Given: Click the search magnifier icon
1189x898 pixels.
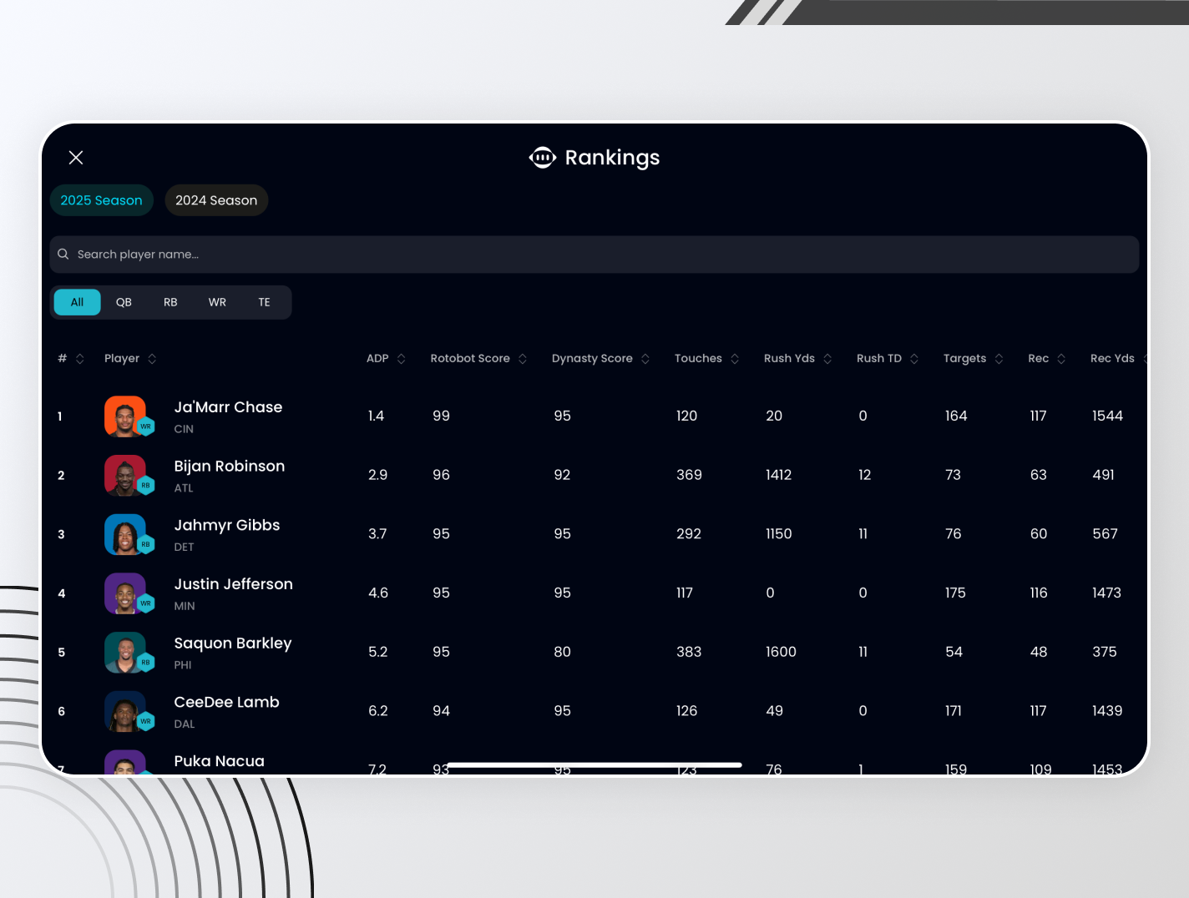Looking at the screenshot, I should pyautogui.click(x=63, y=255).
